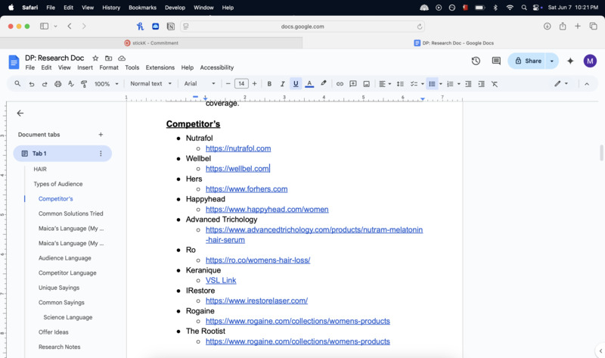605x358 pixels.
Task: Redo the last action
Action: tap(45, 84)
